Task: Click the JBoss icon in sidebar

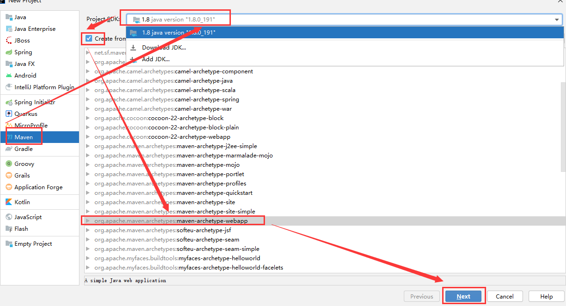Action: coord(9,41)
